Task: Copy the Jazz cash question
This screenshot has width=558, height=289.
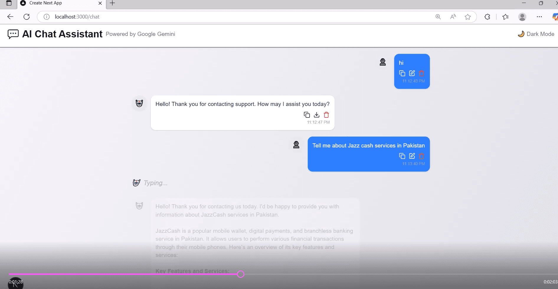Action: pyautogui.click(x=402, y=156)
